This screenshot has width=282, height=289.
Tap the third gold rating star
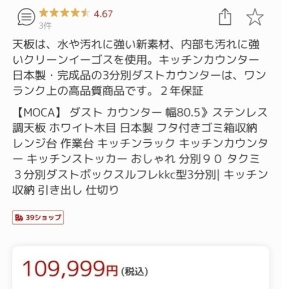pyautogui.click(x=64, y=13)
